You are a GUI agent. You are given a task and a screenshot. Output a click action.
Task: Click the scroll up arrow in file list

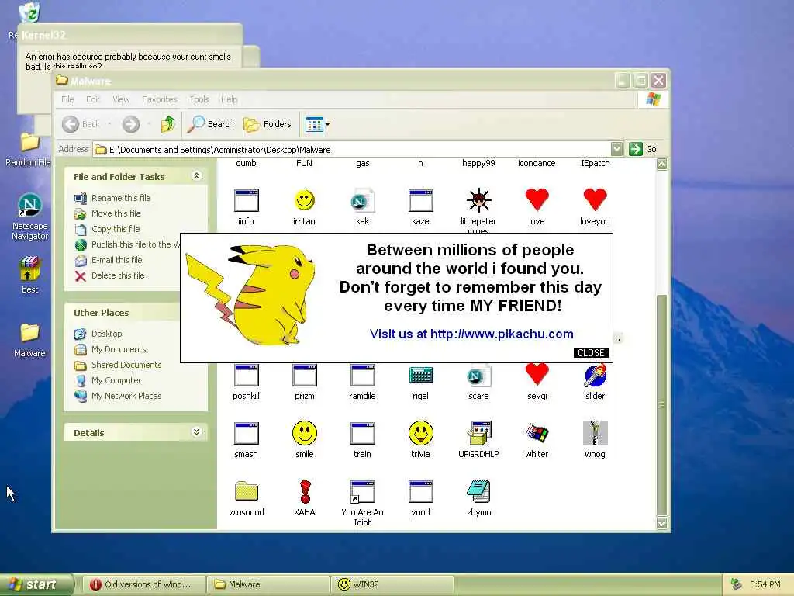(x=662, y=164)
